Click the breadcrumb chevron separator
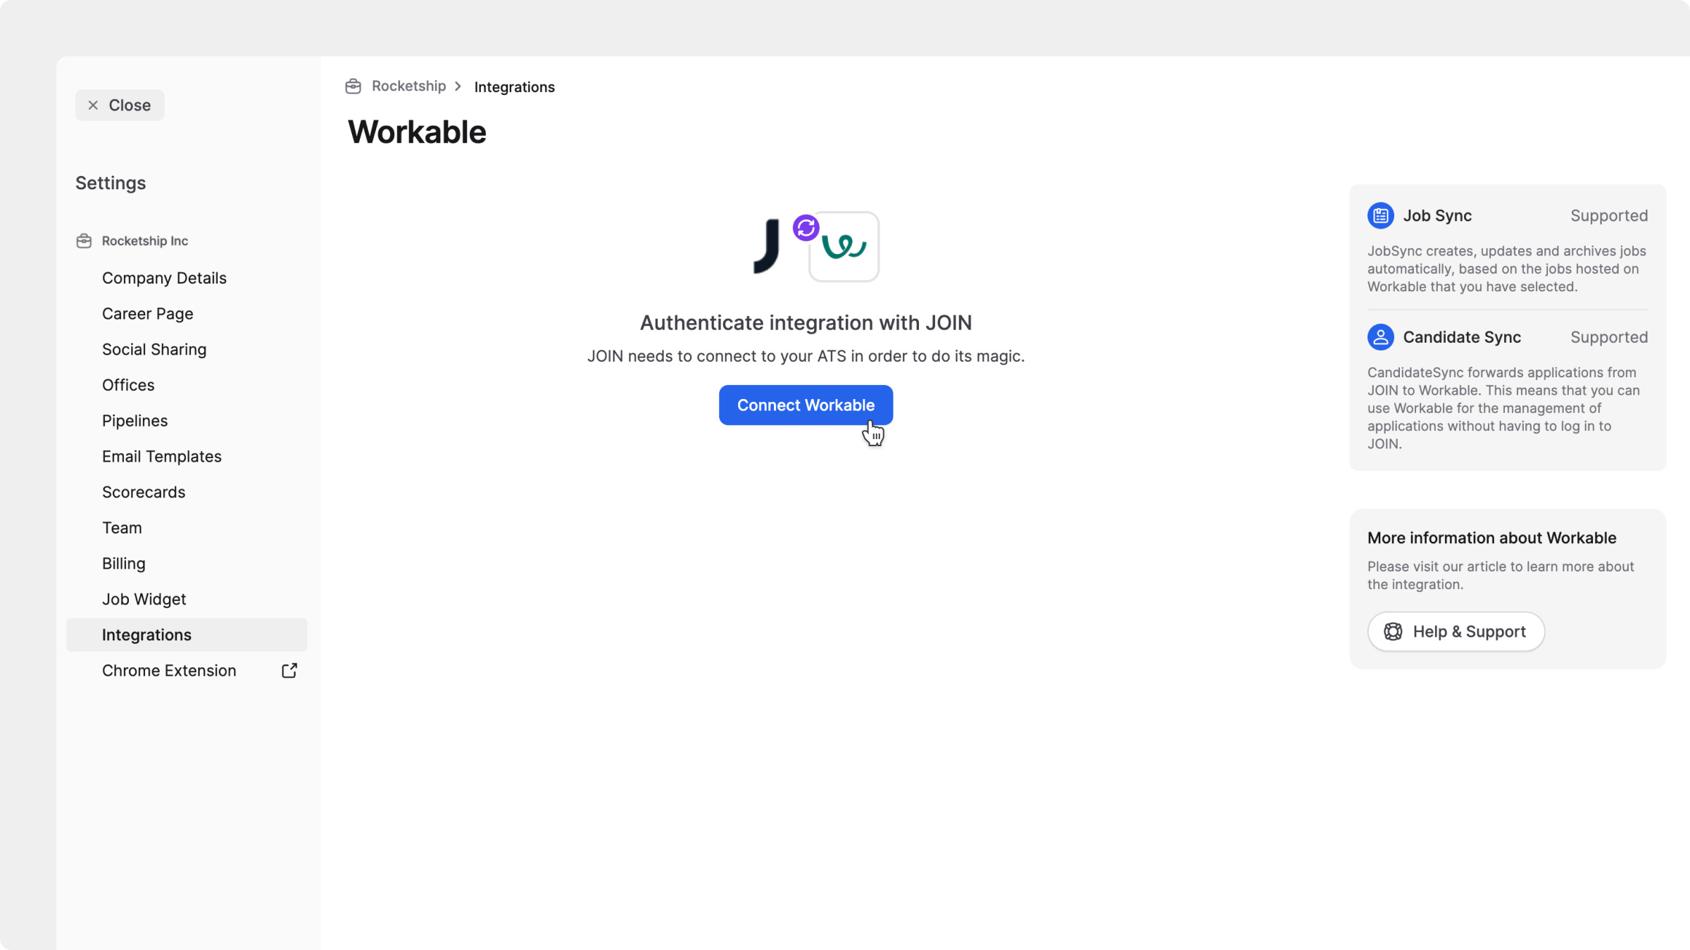 (458, 87)
